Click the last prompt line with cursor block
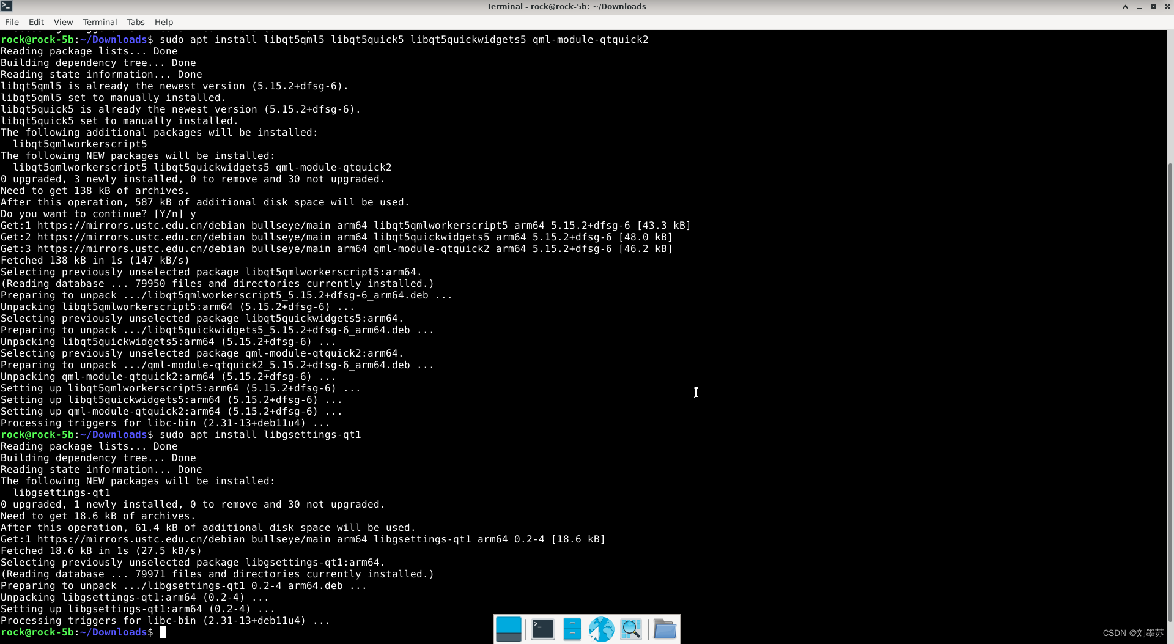This screenshot has height=644, width=1174. pyautogui.click(x=83, y=632)
